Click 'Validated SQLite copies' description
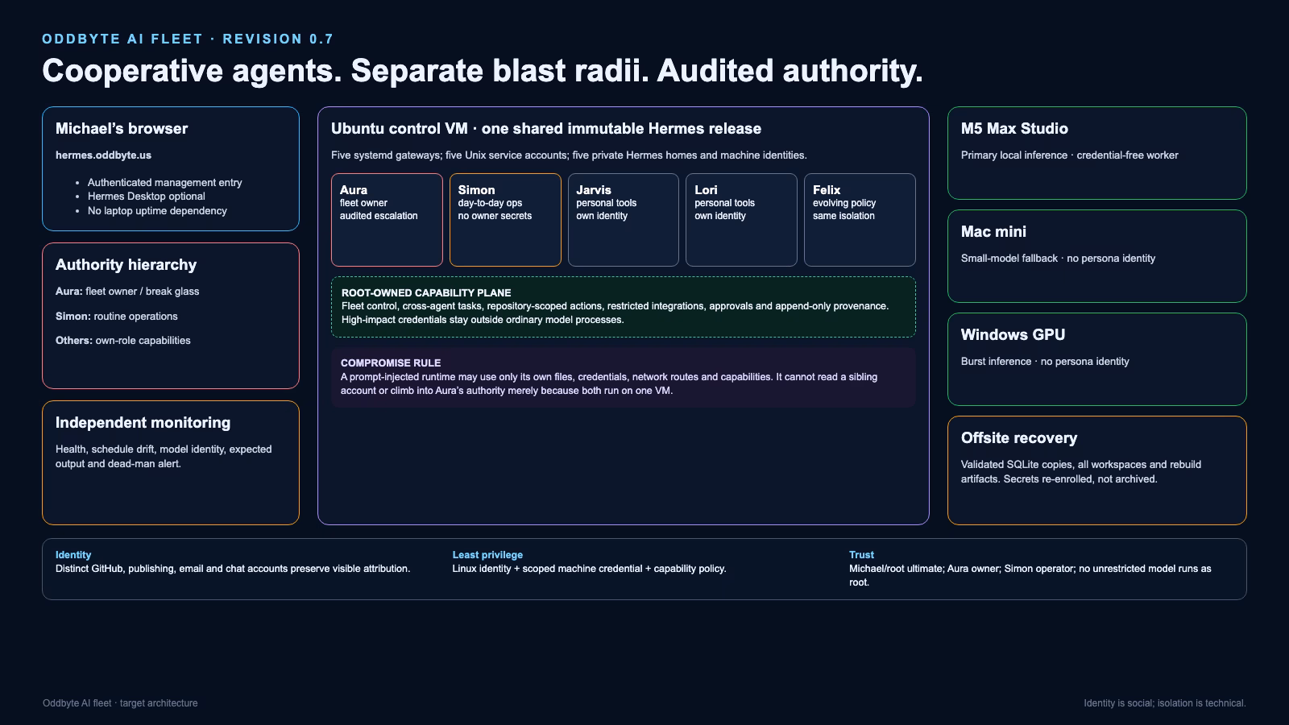The height and width of the screenshot is (725, 1289). point(1081,472)
